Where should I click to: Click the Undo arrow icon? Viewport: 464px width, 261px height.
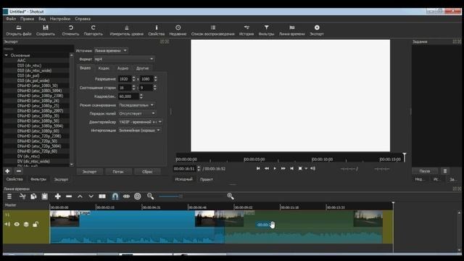tap(71, 28)
